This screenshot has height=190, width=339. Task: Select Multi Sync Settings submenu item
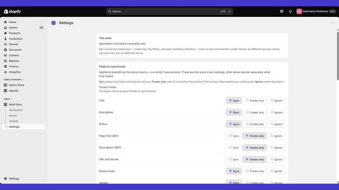(24, 127)
